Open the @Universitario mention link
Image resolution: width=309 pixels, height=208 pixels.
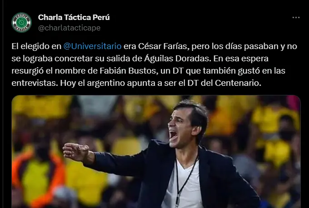[92, 46]
